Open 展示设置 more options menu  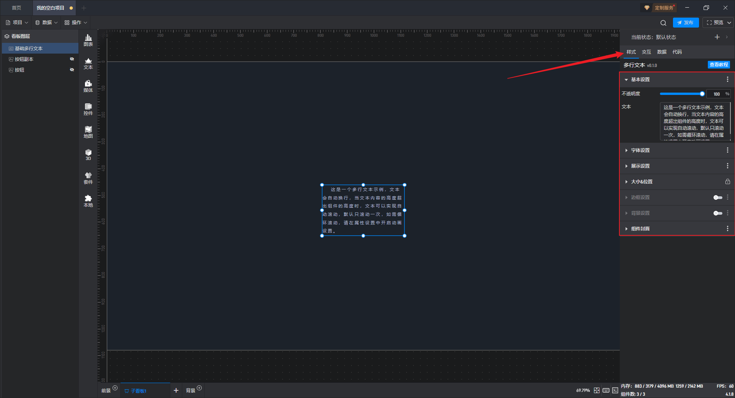727,166
